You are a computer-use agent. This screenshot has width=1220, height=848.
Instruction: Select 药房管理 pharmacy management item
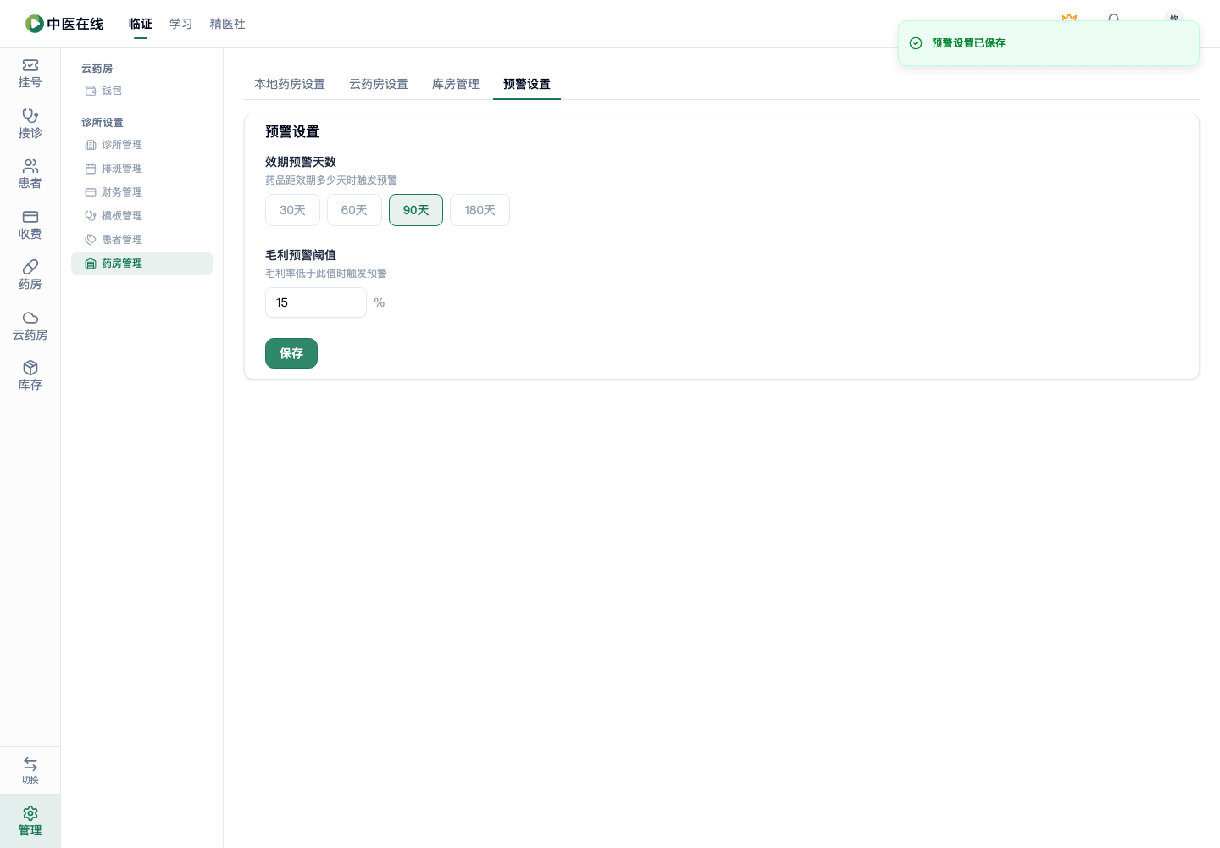[141, 263]
